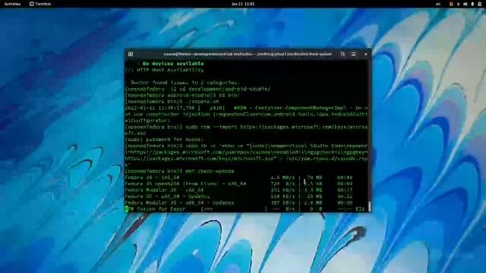Open the volume speaker icon
The height and width of the screenshot is (273, 486).
[465, 4]
